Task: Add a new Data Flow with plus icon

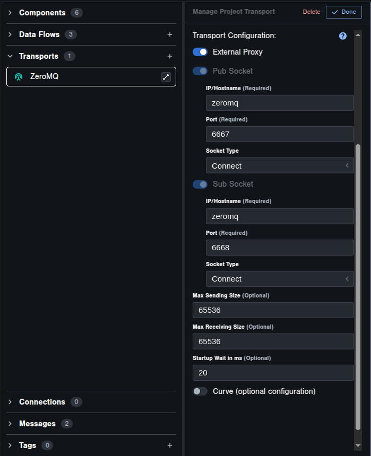Action: pyautogui.click(x=170, y=34)
